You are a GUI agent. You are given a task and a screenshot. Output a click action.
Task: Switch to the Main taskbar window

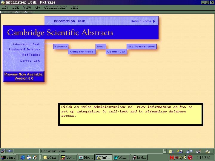tap(50, 157)
